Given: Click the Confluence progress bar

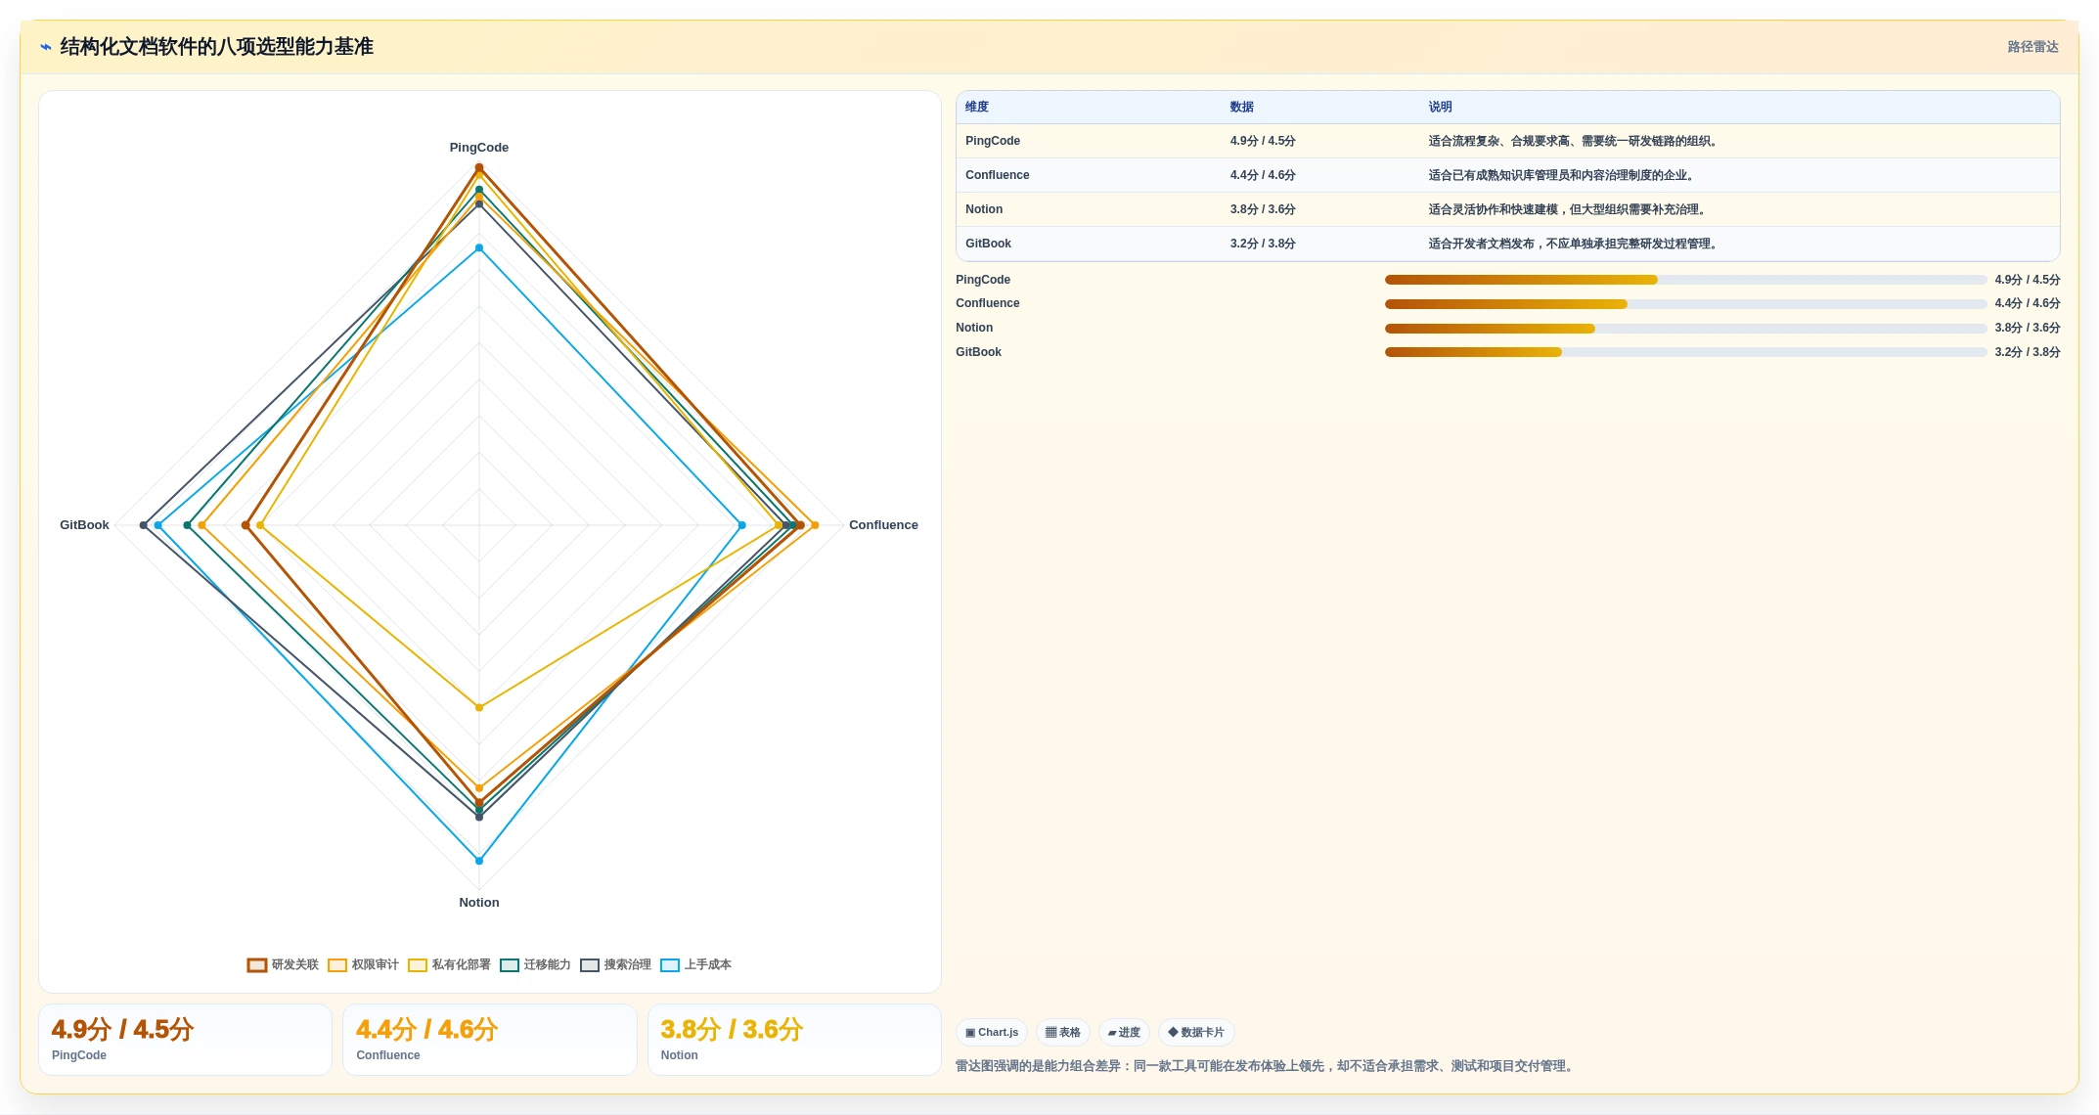Looking at the screenshot, I should (x=1685, y=304).
